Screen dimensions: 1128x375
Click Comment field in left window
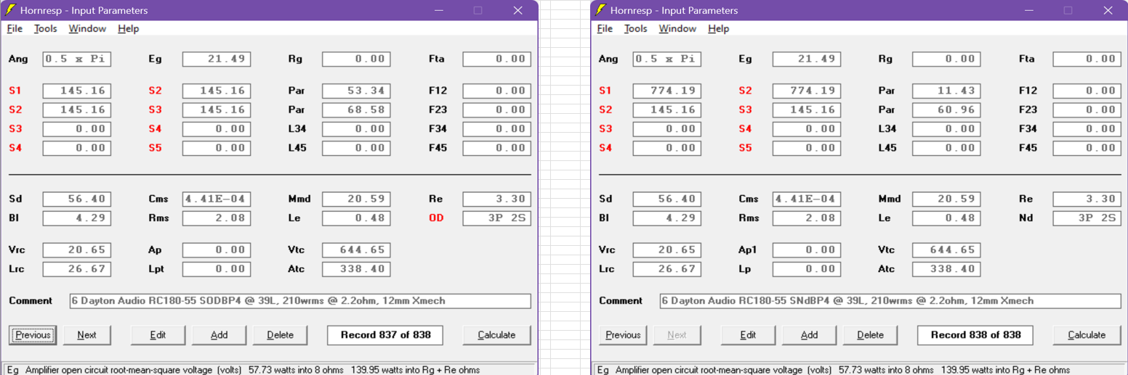point(300,301)
